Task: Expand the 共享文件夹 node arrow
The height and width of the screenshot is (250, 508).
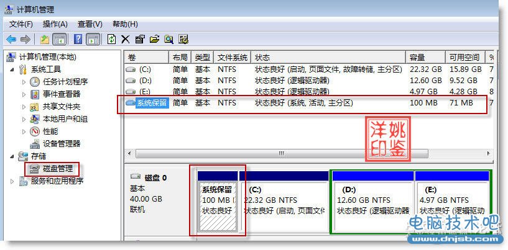Action: pos(24,107)
